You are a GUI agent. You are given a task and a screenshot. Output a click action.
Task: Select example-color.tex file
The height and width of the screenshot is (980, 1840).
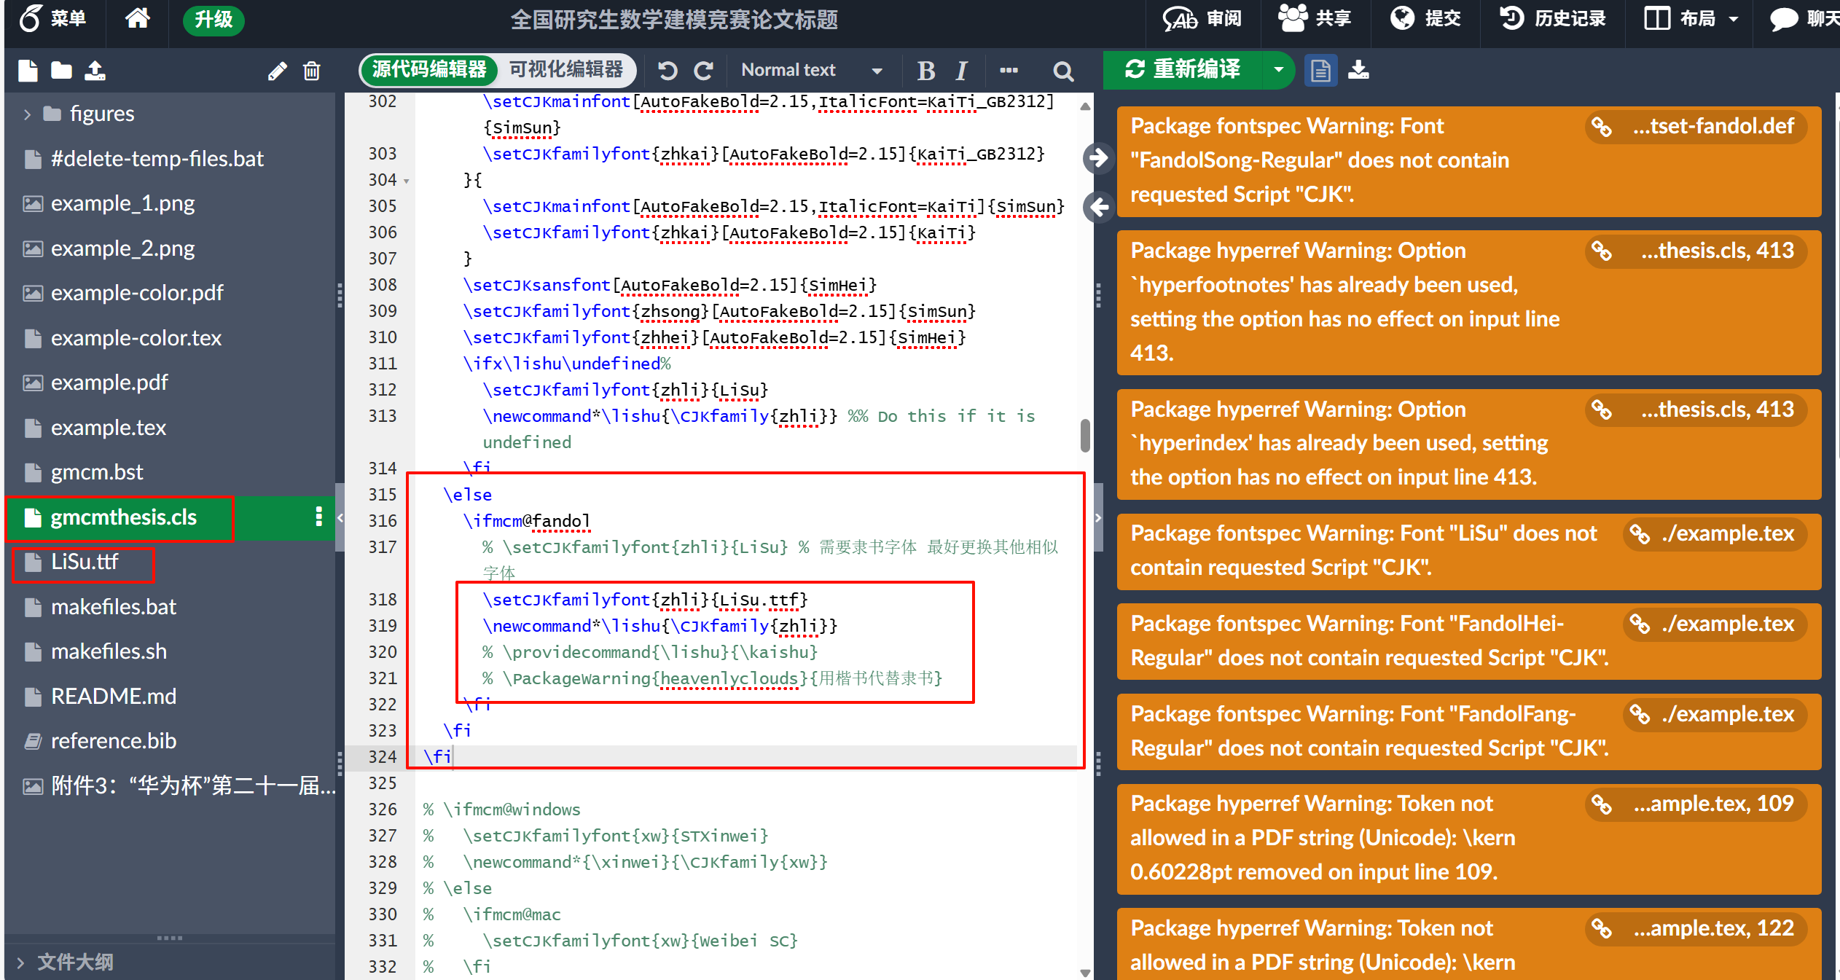(136, 338)
